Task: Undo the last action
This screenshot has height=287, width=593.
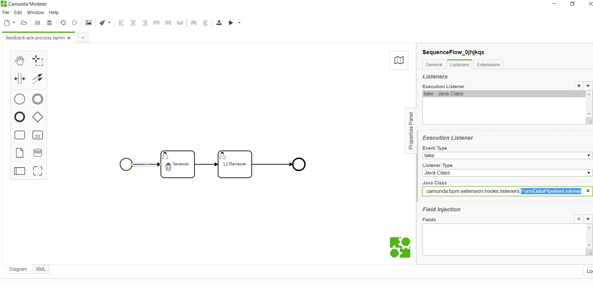Action: tap(63, 23)
